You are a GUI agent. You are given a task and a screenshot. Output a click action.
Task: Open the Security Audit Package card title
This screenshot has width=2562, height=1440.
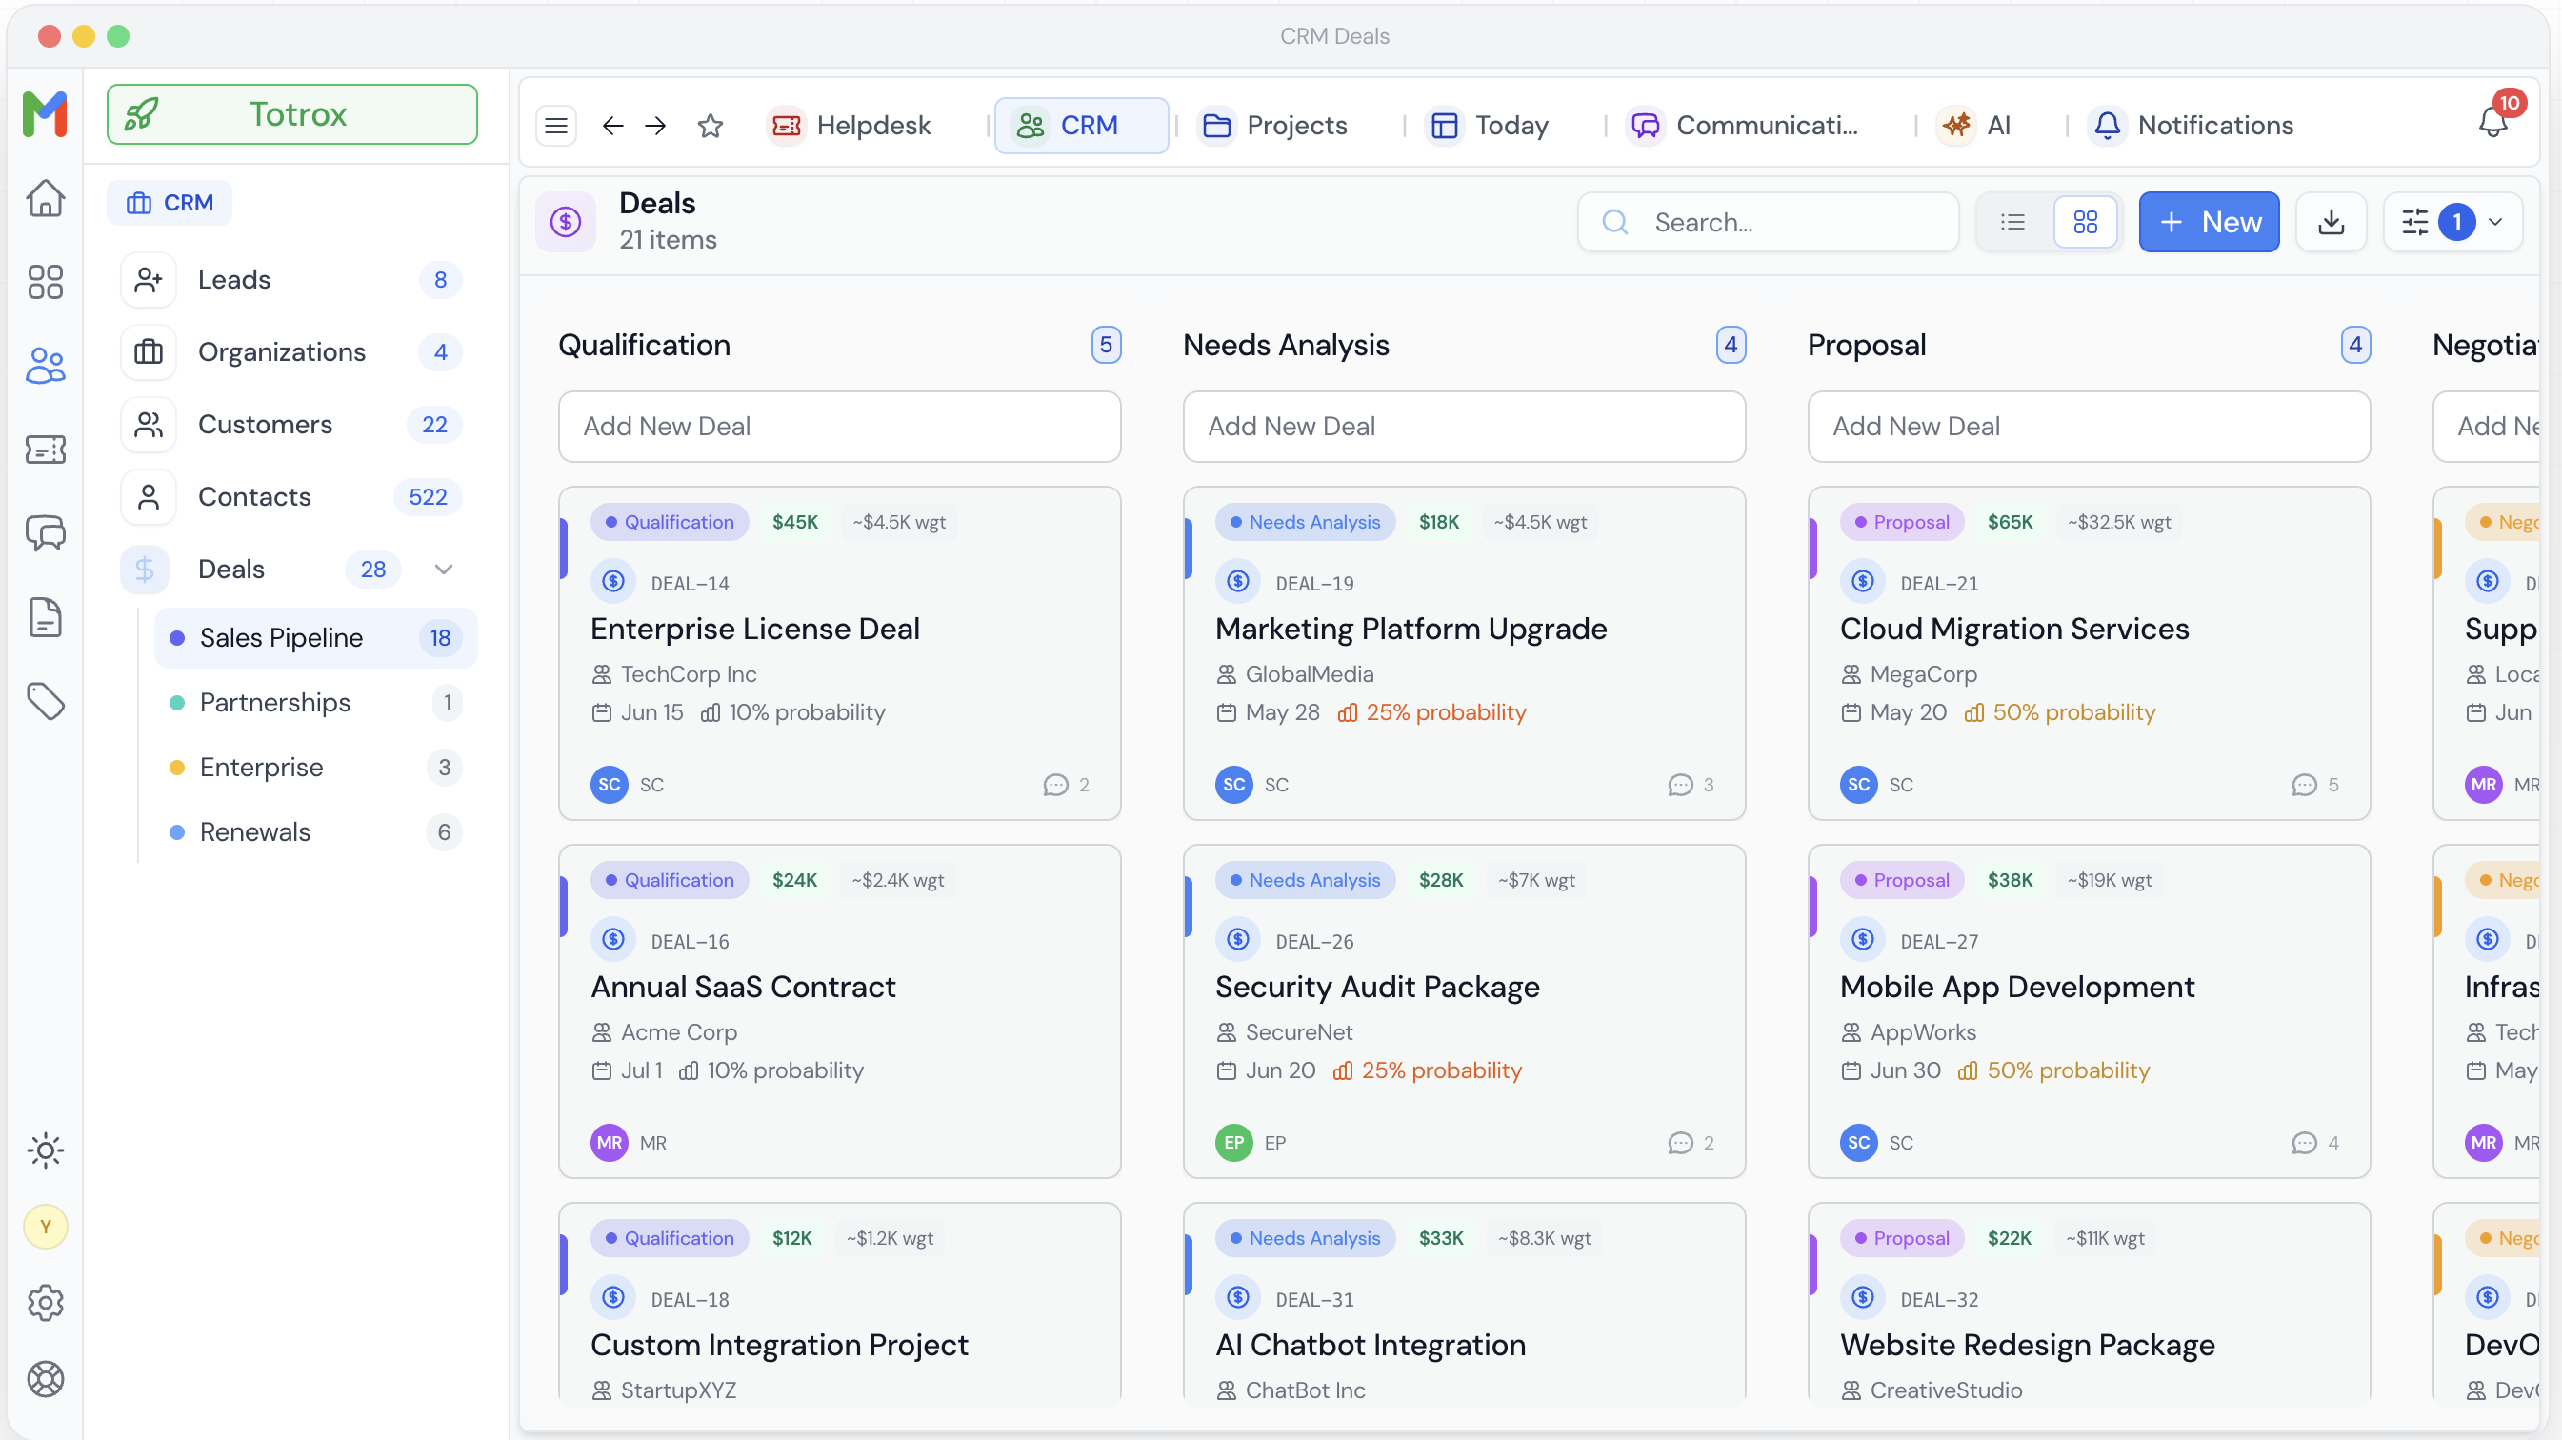pos(1376,988)
